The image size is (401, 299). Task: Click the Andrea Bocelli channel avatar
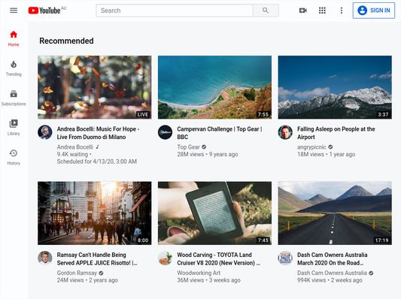point(45,132)
